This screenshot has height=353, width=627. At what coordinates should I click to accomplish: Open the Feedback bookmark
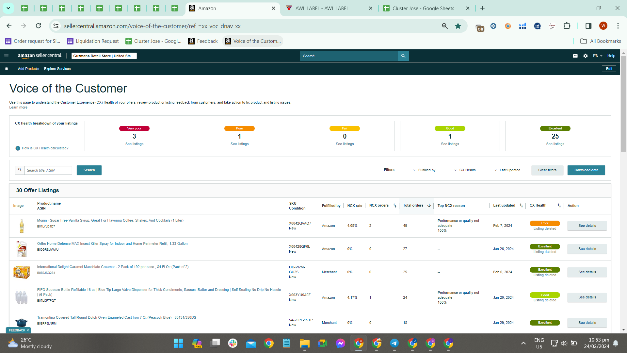pos(203,41)
